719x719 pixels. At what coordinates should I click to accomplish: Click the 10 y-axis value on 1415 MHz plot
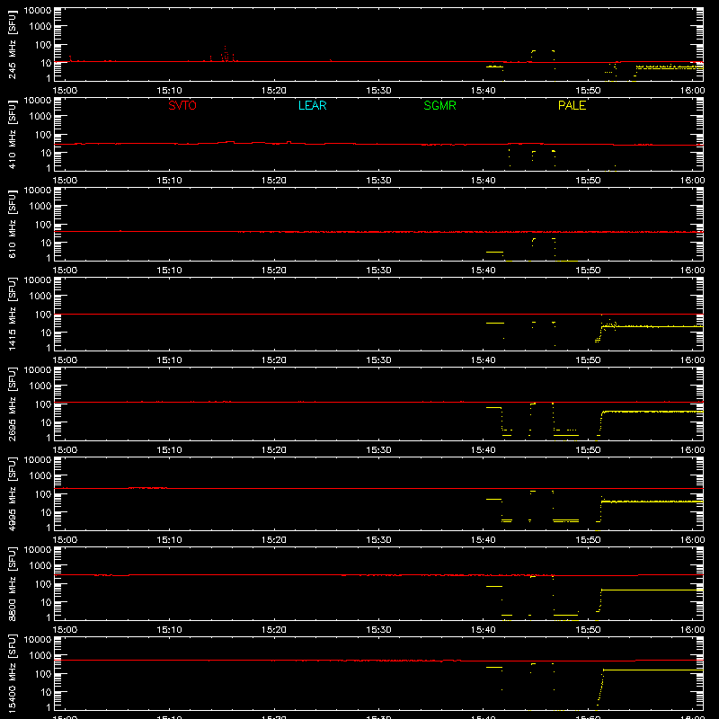pos(46,333)
